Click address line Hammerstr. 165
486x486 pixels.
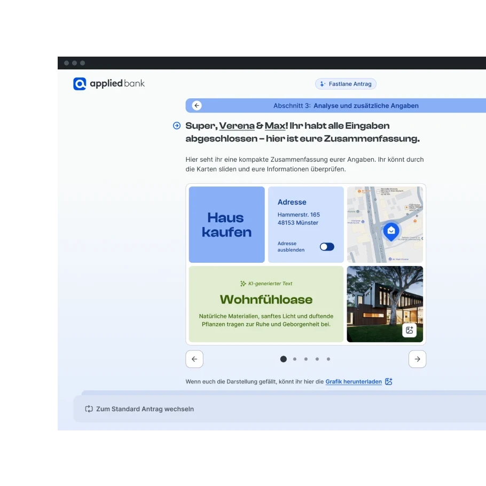[299, 215]
